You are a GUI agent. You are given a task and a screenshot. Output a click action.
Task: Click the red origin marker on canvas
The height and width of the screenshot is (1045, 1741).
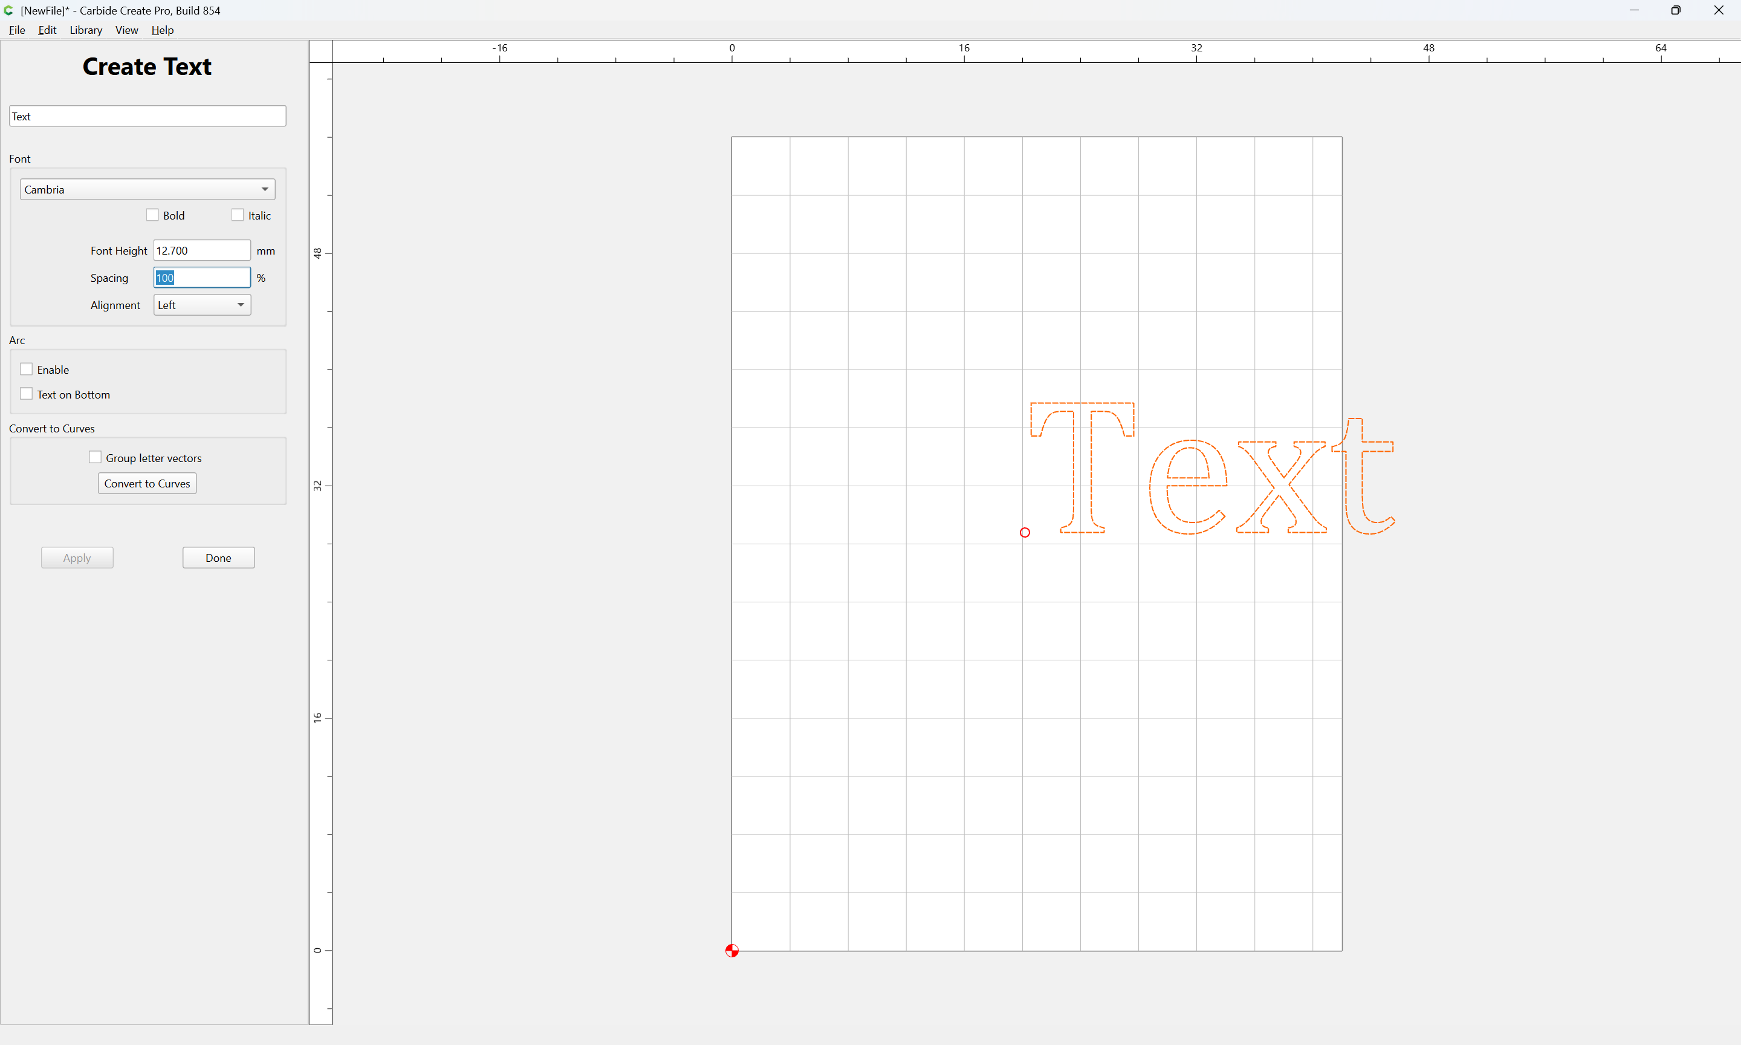pyautogui.click(x=732, y=951)
